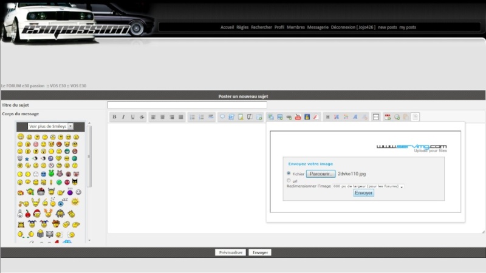Open the Profil page
The width and height of the screenshot is (486, 273).
coord(279,27)
